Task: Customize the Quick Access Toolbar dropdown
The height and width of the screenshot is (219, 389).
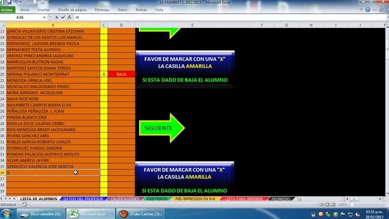Action: pos(49,2)
